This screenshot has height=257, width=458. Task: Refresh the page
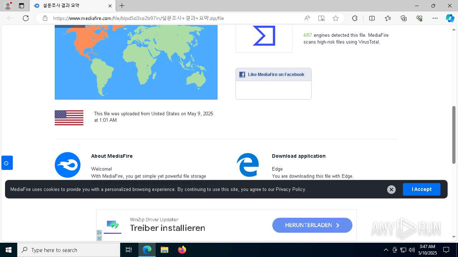pos(26,18)
